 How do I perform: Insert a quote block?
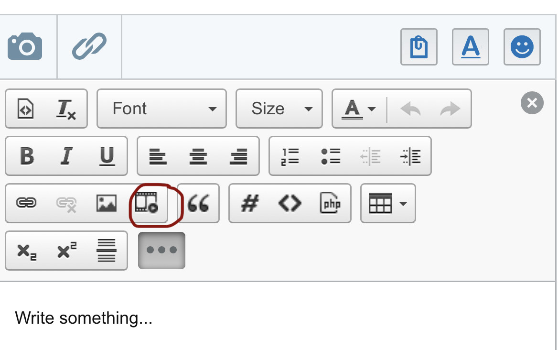point(198,204)
